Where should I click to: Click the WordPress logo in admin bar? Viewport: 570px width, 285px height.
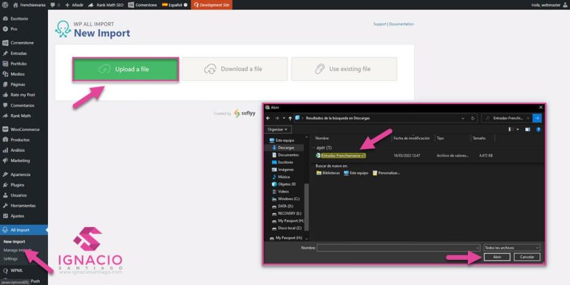click(x=5, y=5)
